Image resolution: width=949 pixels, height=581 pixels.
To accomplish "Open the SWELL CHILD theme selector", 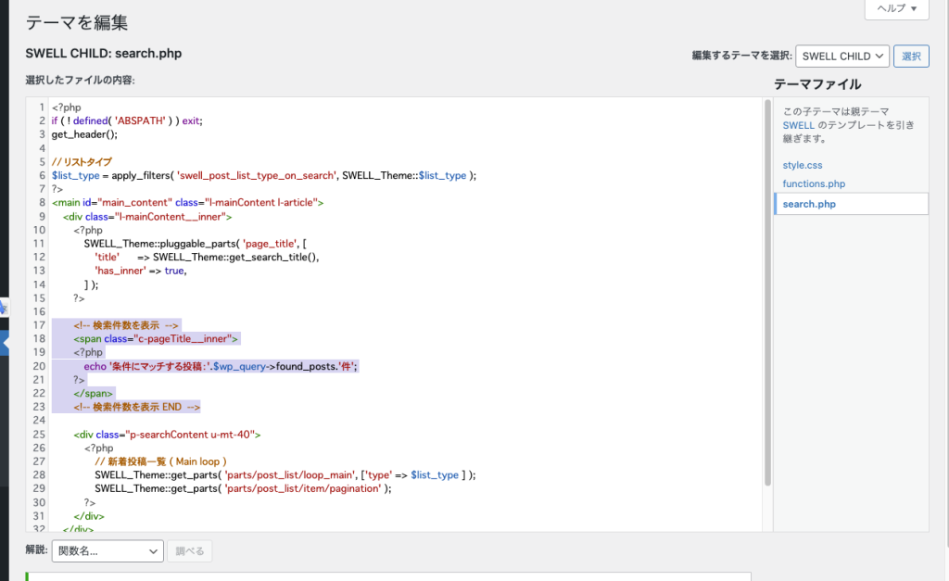I will click(842, 57).
